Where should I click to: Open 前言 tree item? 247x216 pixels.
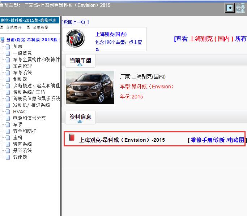coord(18,47)
